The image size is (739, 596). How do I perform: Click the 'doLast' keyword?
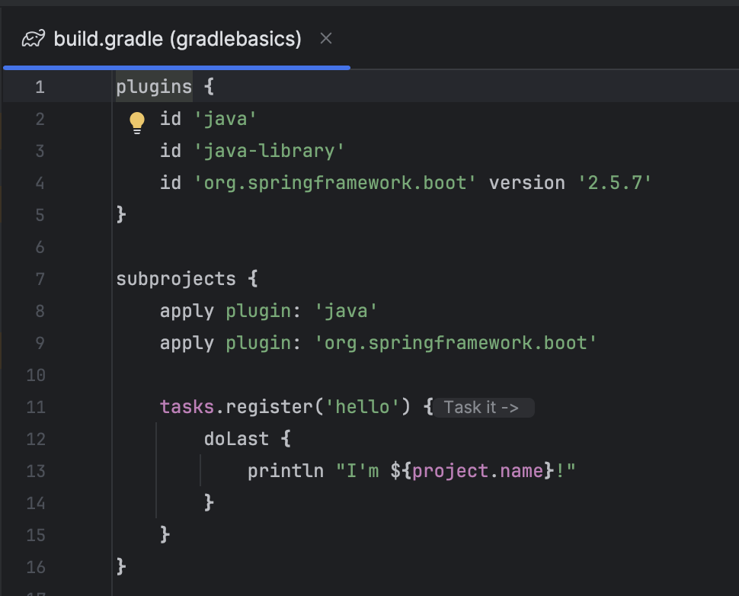click(x=236, y=439)
